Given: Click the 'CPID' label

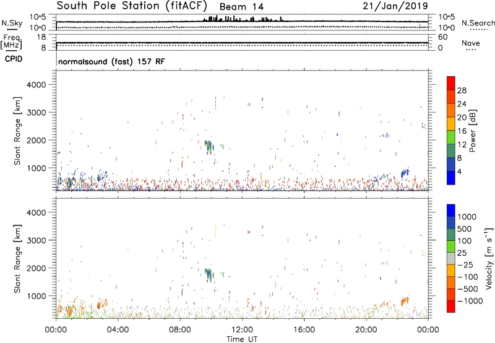Looking at the screenshot, I should click(14, 59).
